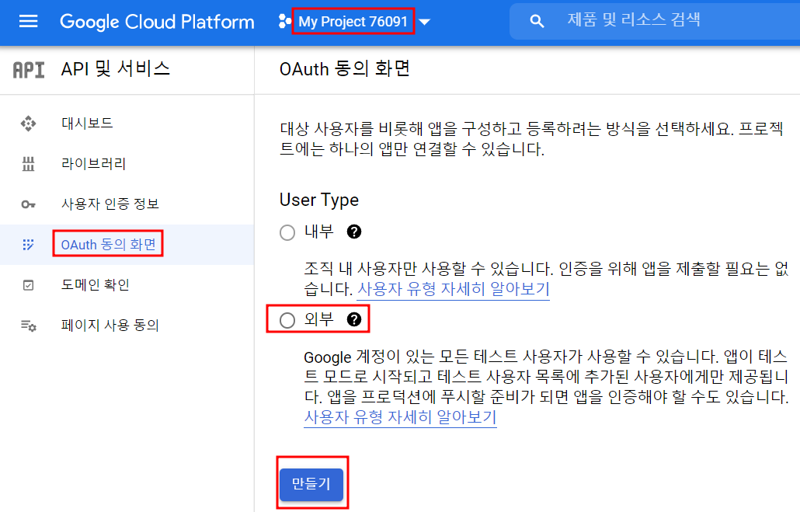Click the 만들기 button
800x512 pixels.
point(311,483)
